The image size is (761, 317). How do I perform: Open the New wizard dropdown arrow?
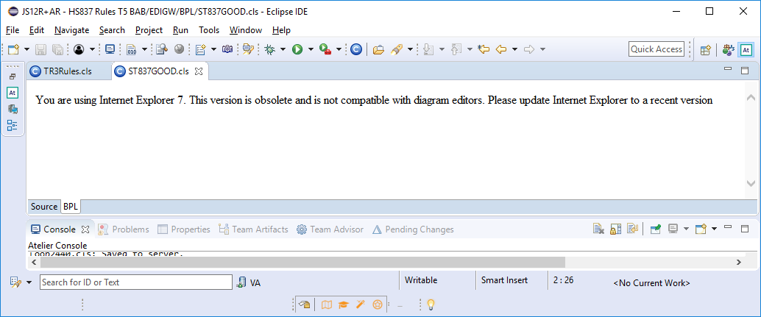point(26,49)
